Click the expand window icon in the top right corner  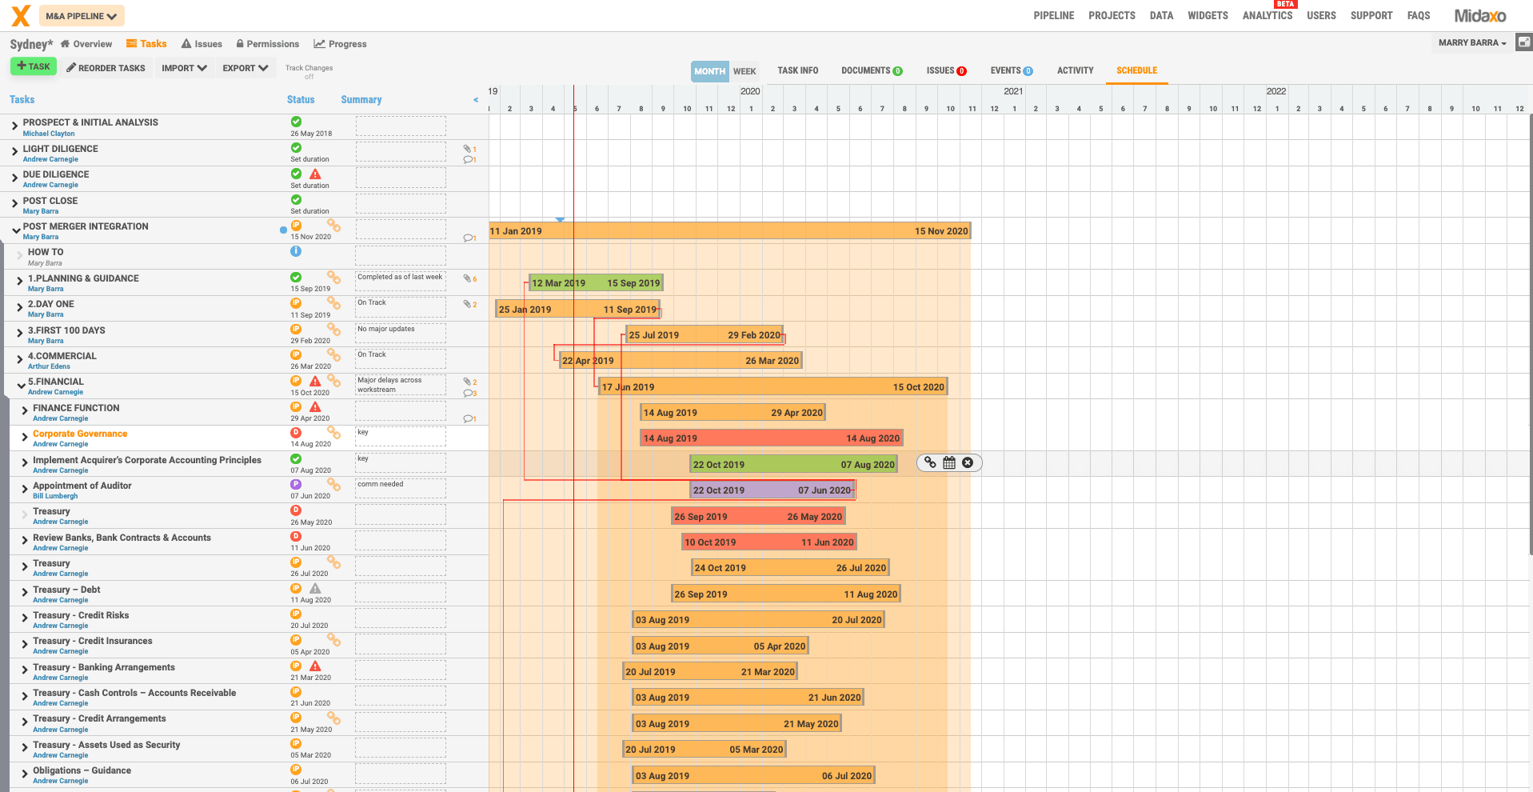coord(1524,42)
